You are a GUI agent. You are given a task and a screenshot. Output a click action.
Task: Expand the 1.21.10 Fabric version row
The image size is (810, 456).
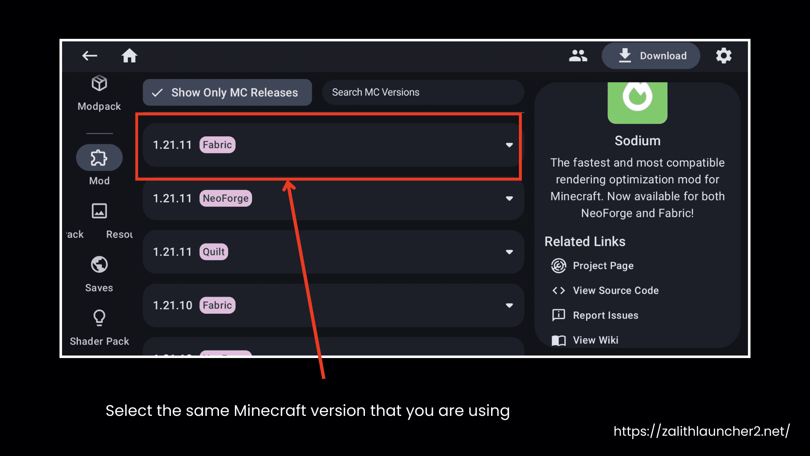click(333, 306)
